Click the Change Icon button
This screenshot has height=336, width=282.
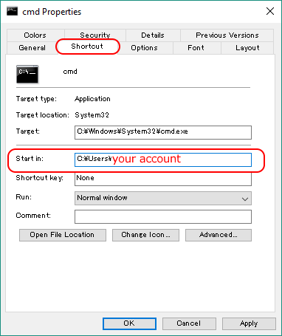click(145, 235)
